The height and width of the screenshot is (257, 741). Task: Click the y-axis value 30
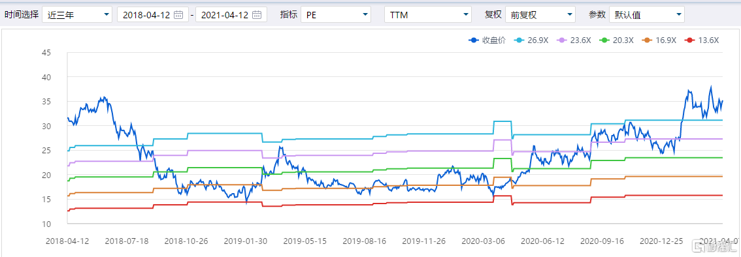46,126
